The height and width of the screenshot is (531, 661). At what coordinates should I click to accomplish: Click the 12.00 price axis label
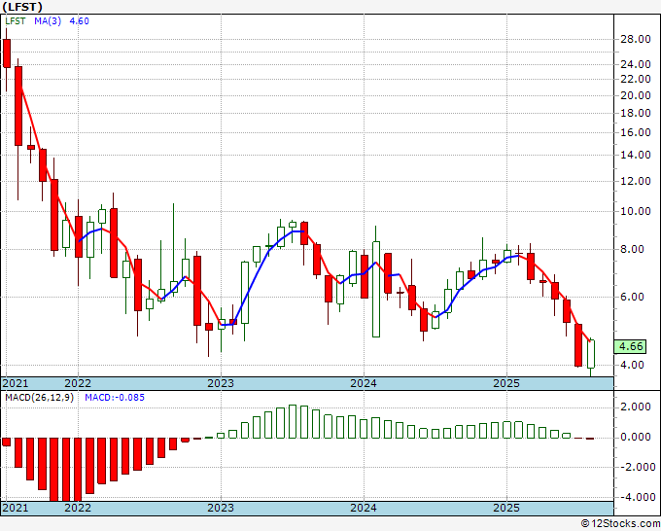pyautogui.click(x=636, y=181)
